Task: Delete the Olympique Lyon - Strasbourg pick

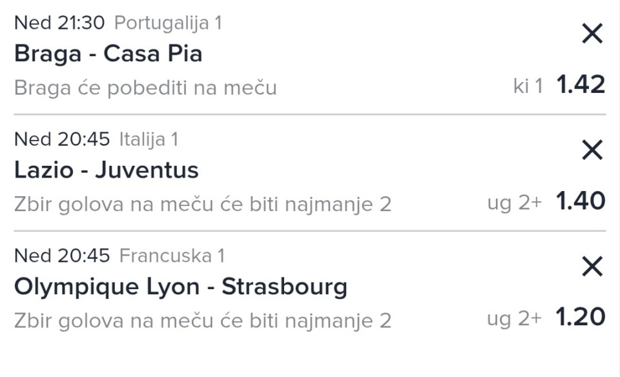Action: click(x=592, y=266)
